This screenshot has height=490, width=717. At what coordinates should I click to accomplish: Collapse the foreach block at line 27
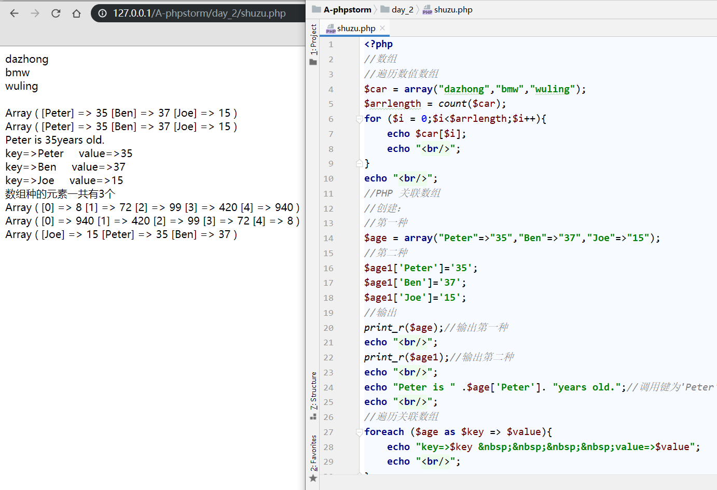[359, 432]
